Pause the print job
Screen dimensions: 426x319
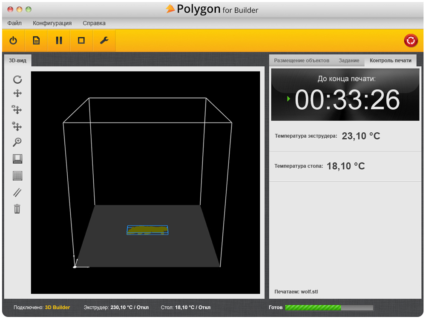(x=59, y=41)
